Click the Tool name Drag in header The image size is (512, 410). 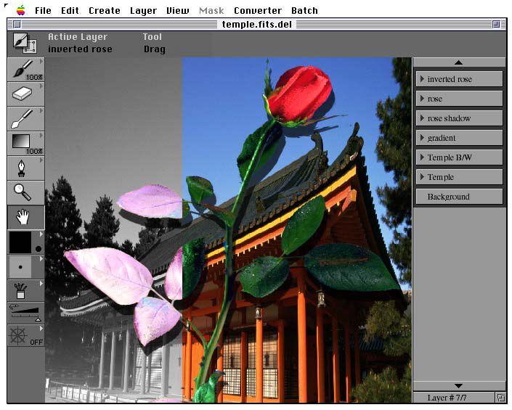(155, 49)
